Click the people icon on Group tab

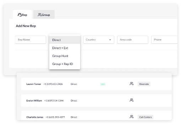[39, 15]
